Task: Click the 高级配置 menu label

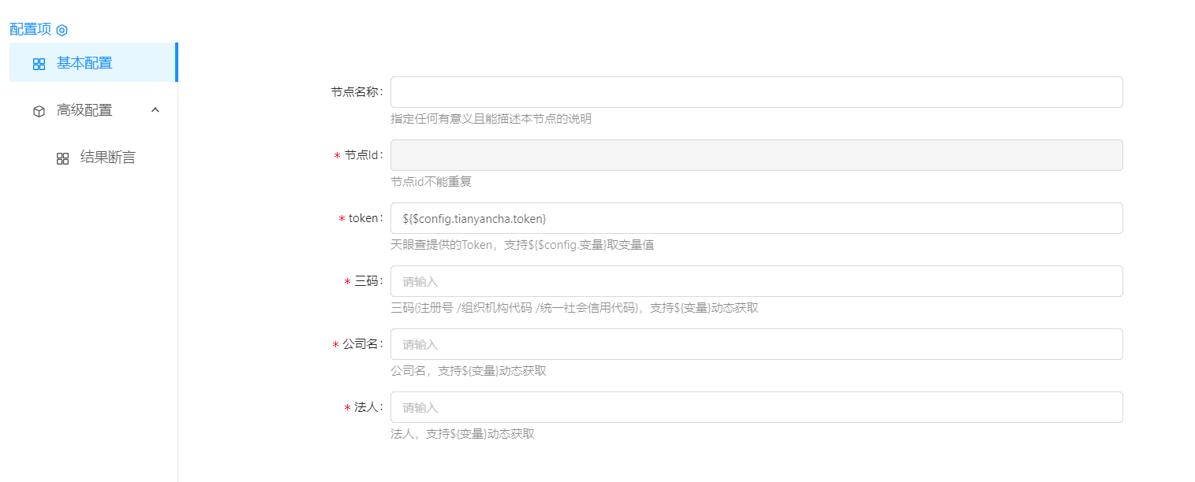Action: pos(84,110)
